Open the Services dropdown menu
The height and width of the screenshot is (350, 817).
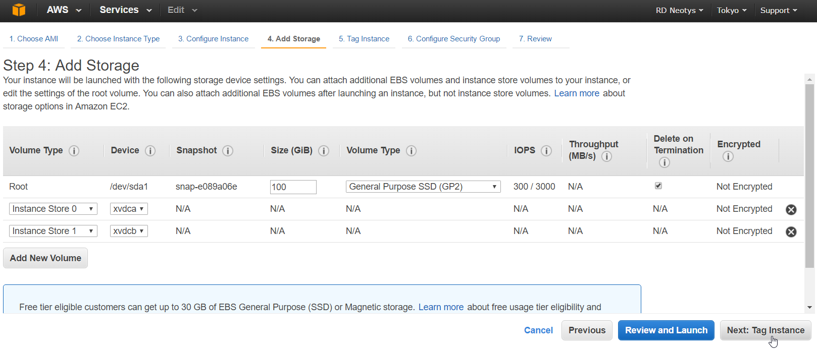[x=126, y=10]
